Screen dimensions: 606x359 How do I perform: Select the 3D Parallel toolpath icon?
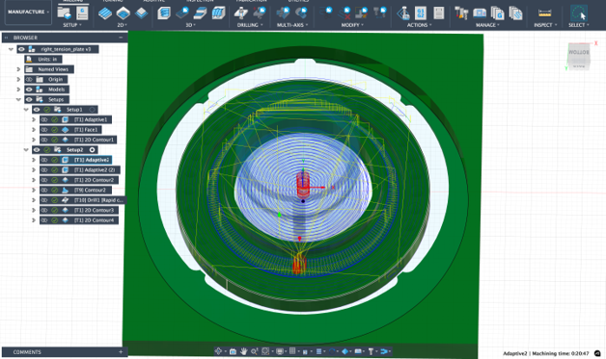pyautogui.click(x=200, y=13)
